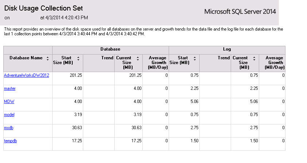Sort by Database Start Size column
Screen dimensions: 307x163
(x=78, y=58)
